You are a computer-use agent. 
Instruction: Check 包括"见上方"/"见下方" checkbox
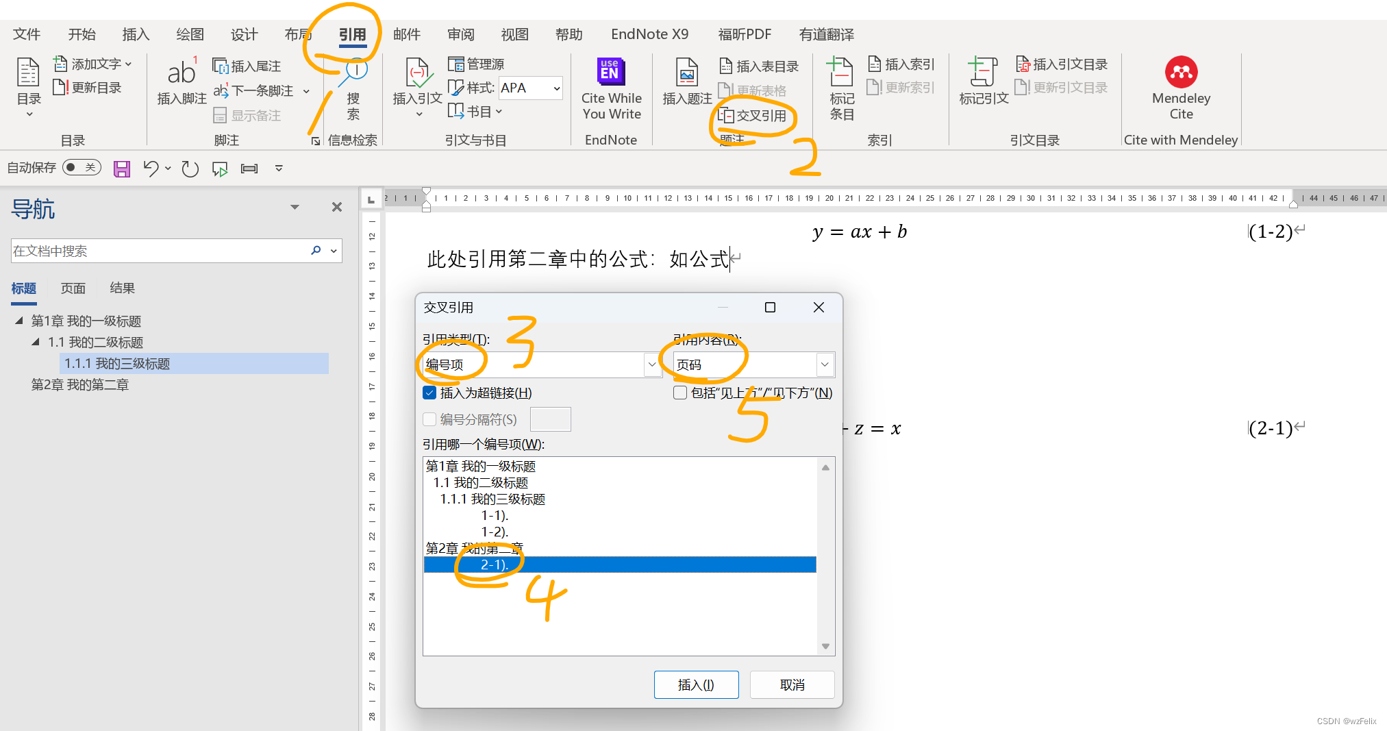pos(680,393)
